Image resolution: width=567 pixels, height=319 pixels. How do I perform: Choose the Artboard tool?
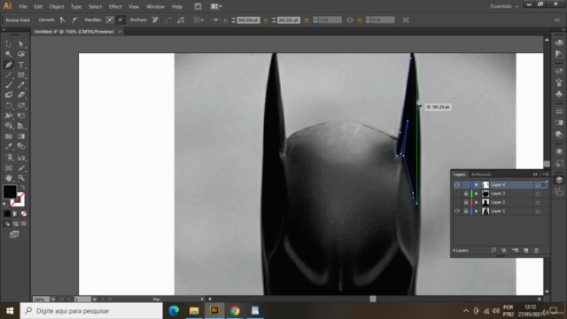click(8, 167)
